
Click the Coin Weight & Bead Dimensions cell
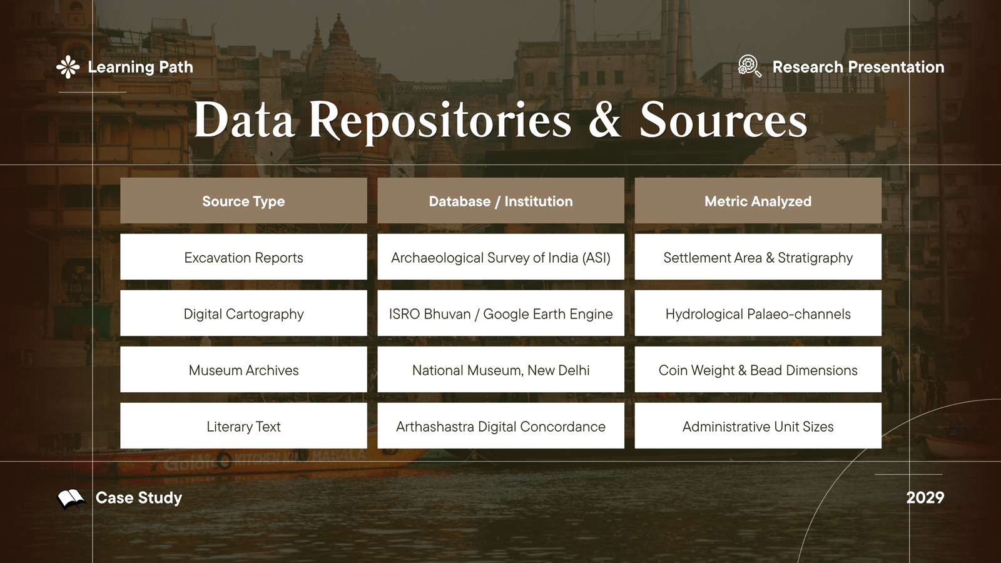click(758, 370)
